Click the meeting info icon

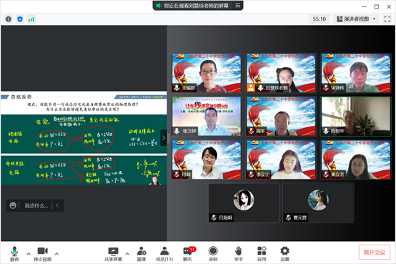[9, 19]
